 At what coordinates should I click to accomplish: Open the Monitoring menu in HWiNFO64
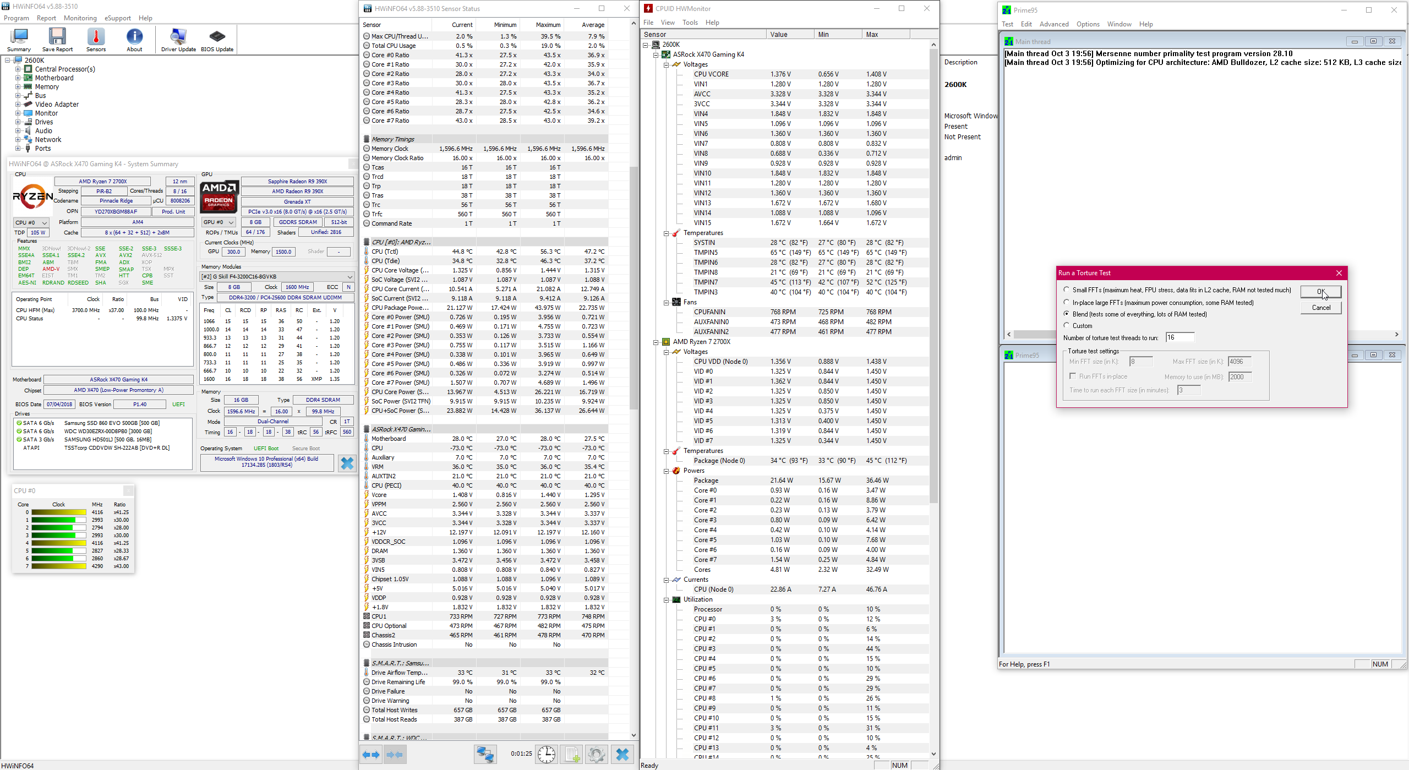pos(80,18)
